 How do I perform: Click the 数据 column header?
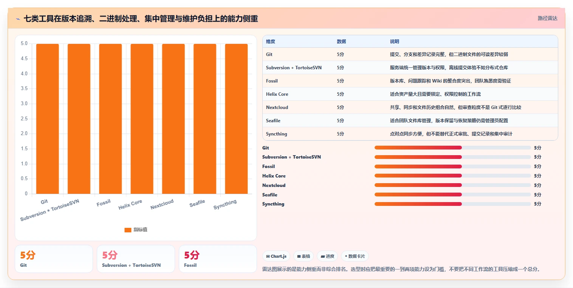tap(341, 42)
